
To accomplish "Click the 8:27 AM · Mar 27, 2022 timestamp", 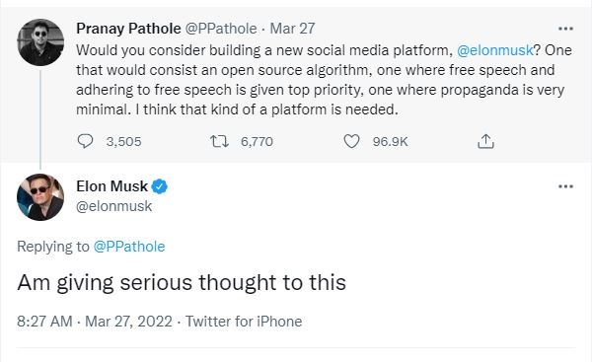I will click(x=95, y=322).
